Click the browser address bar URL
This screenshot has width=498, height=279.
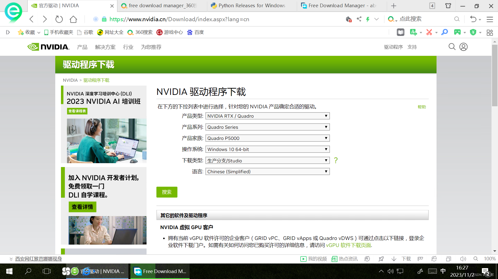(x=179, y=19)
